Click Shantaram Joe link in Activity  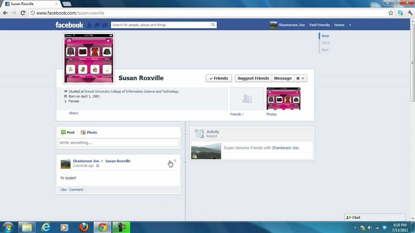pos(285,148)
